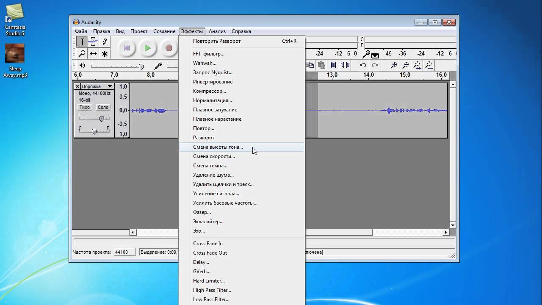
Task: Open the Справка menu
Action: 241,31
